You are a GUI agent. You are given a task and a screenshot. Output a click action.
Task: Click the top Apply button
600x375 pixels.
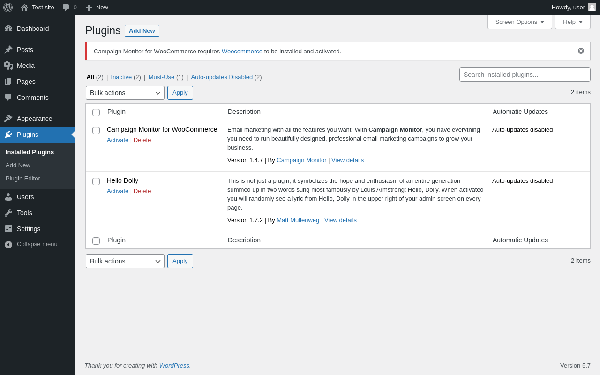click(180, 93)
